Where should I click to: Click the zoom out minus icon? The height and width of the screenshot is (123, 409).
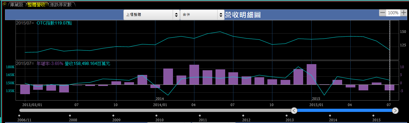click(382, 13)
